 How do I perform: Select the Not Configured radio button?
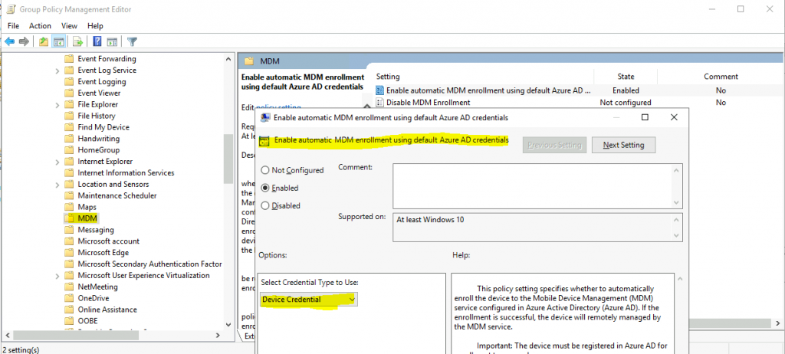[265, 170]
